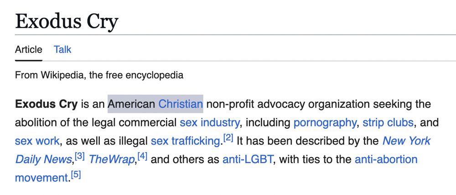Image resolution: width=456 pixels, height=195 pixels.
Task: Jump to citation reference [5]
Action: point(76,175)
